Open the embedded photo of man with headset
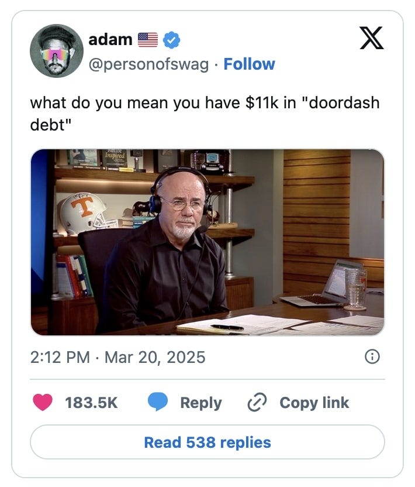Image resolution: width=415 pixels, height=487 pixels. pyautogui.click(x=207, y=242)
